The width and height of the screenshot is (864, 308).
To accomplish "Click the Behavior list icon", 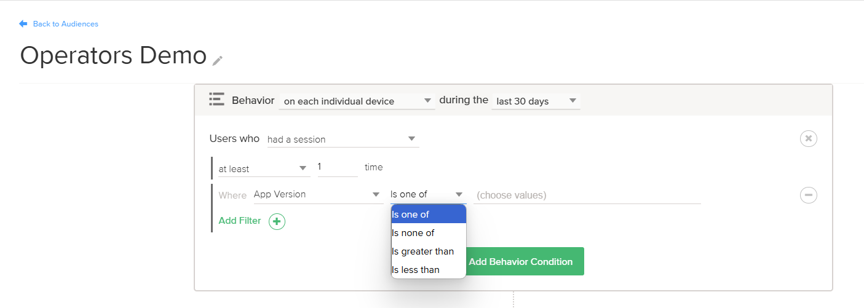I will [216, 100].
